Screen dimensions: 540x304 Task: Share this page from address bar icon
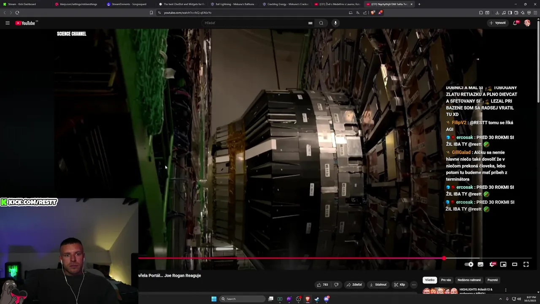click(365, 13)
